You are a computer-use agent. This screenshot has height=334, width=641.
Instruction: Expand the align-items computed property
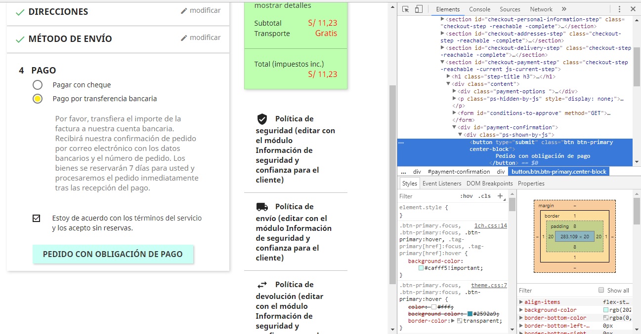[x=521, y=302]
